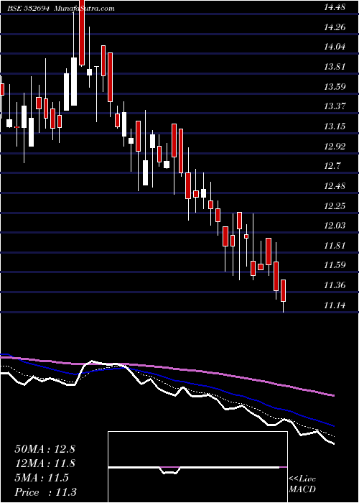Select the 12.92 price axis label
The image size is (359, 503).
(335, 147)
